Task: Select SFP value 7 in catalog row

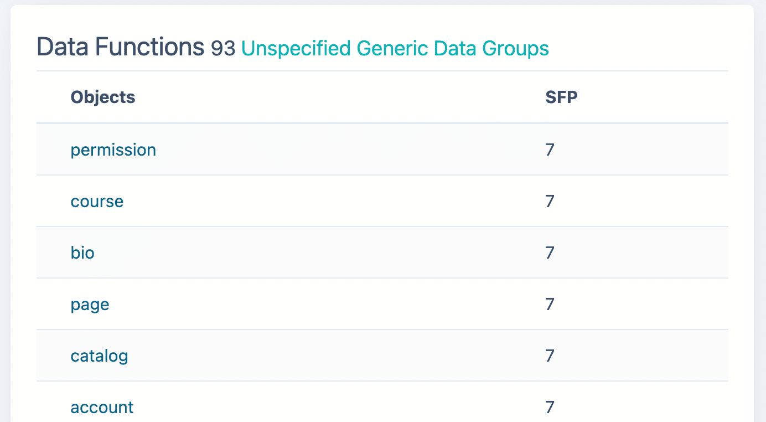Action: [550, 356]
